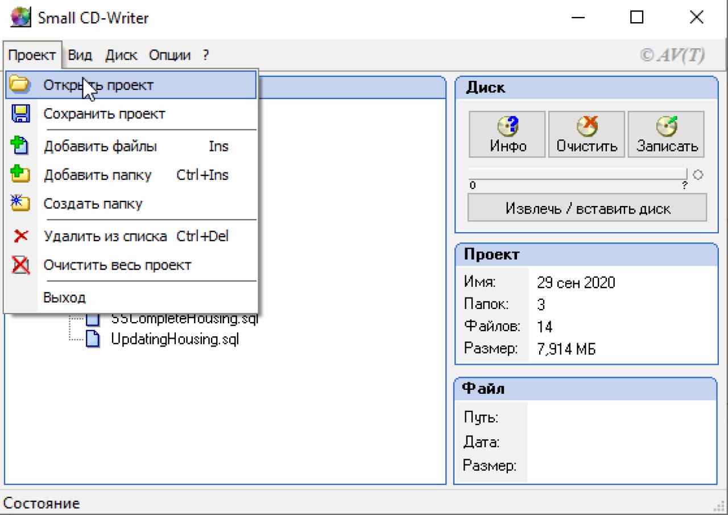The height and width of the screenshot is (515, 728).
Task: Select Создать папку menu entry
Action: pyautogui.click(x=131, y=204)
